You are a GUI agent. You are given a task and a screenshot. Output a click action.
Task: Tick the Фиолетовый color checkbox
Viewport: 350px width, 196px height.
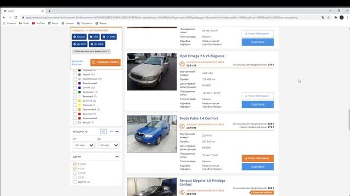coord(75,83)
